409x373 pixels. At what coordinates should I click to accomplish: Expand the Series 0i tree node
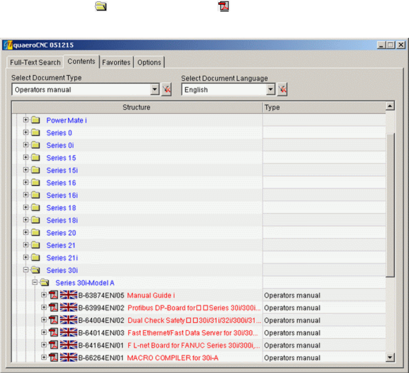click(25, 145)
